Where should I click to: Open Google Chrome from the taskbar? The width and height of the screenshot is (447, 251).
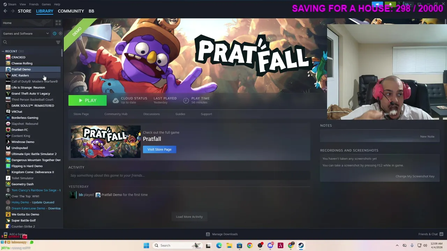[249, 245]
